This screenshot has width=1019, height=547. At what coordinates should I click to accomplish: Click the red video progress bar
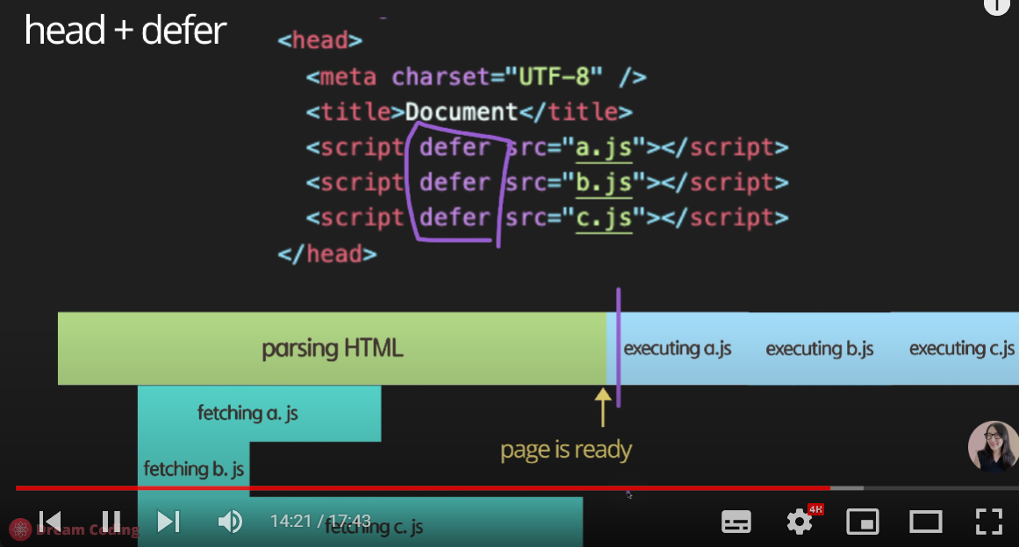tap(422, 488)
